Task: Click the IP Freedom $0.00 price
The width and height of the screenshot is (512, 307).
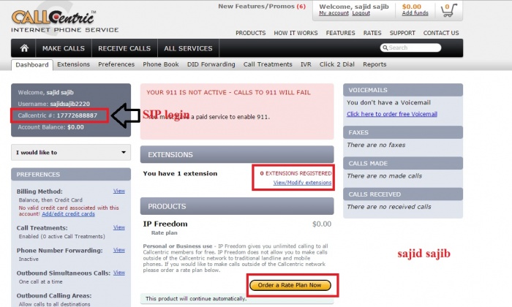Action: coord(322,224)
